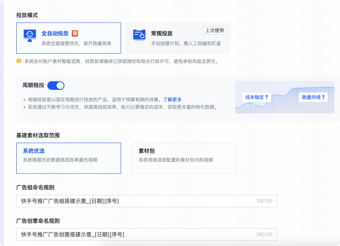Click the 周期稳投 label text
Viewport: 340px width, 246px height.
click(33, 85)
